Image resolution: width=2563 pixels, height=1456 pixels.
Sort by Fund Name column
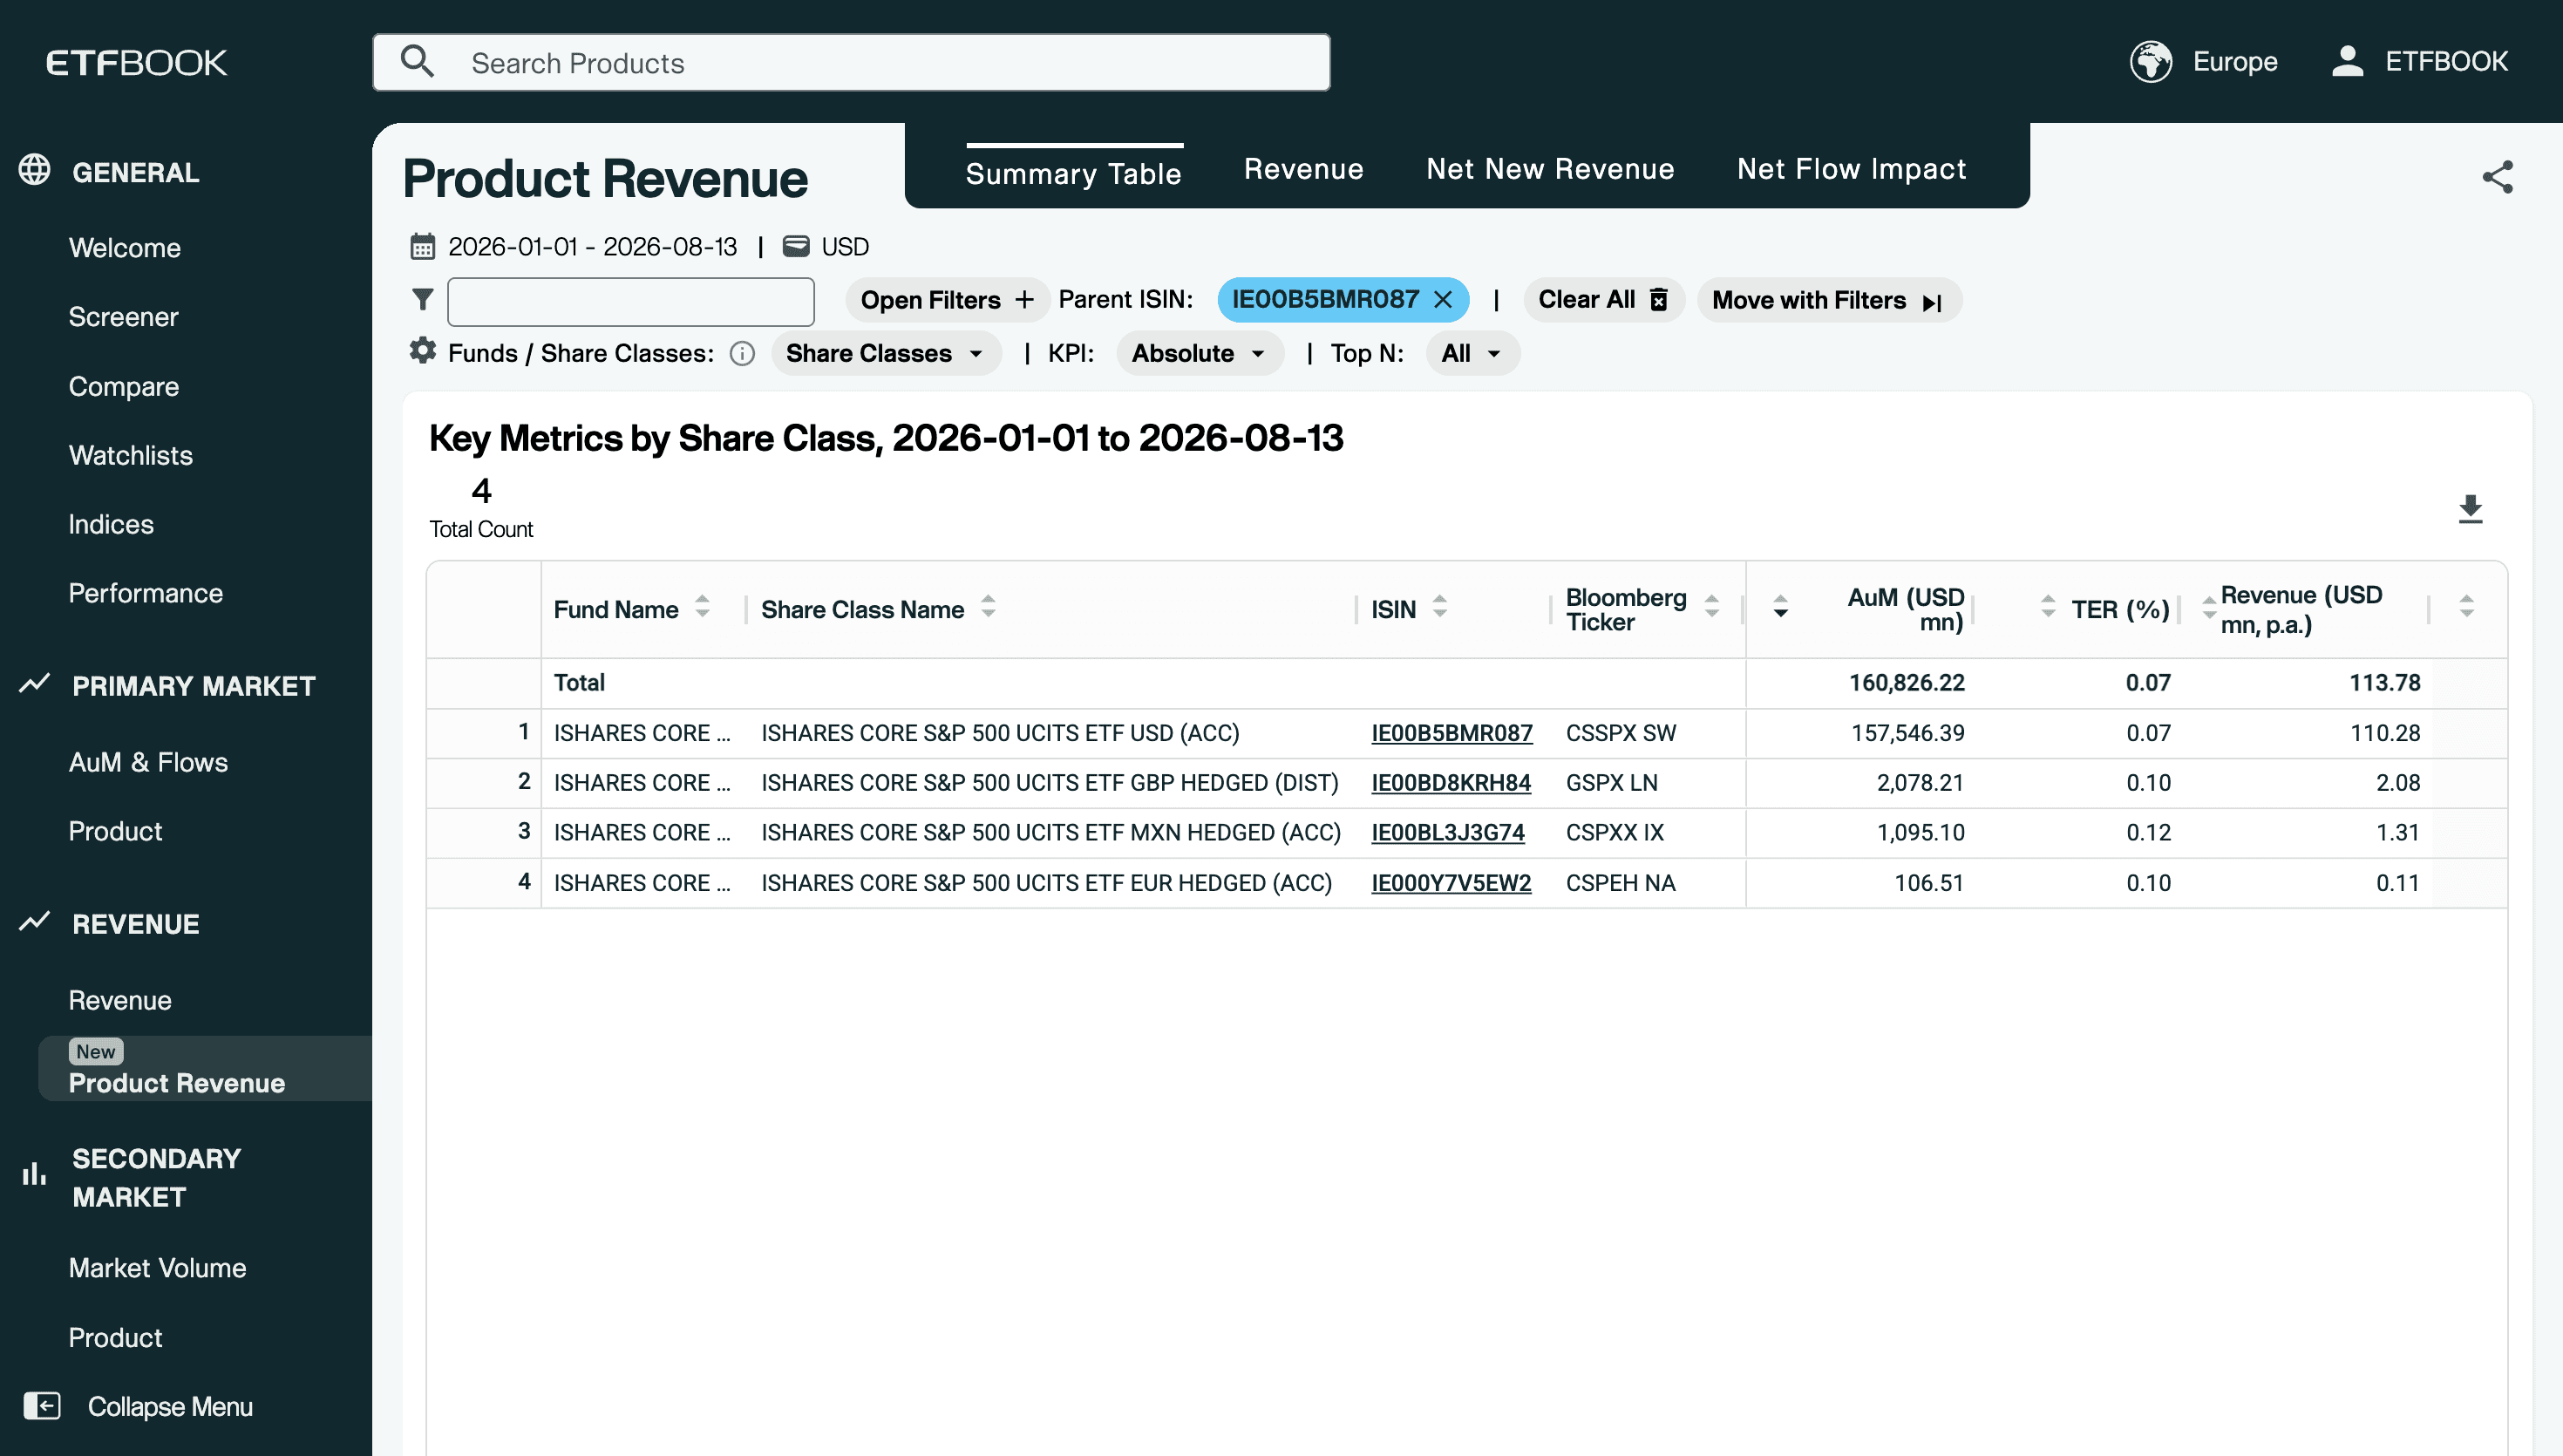pos(703,607)
